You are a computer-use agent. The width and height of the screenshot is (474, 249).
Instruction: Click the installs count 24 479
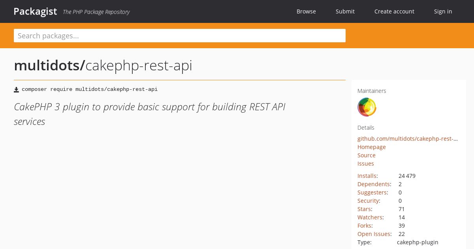(407, 176)
